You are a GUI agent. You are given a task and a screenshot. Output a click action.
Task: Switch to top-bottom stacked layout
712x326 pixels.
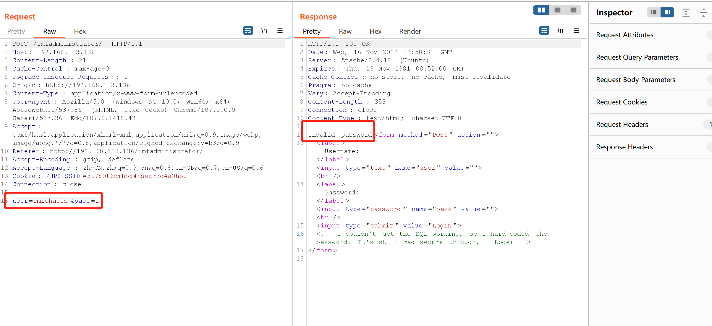coord(557,10)
